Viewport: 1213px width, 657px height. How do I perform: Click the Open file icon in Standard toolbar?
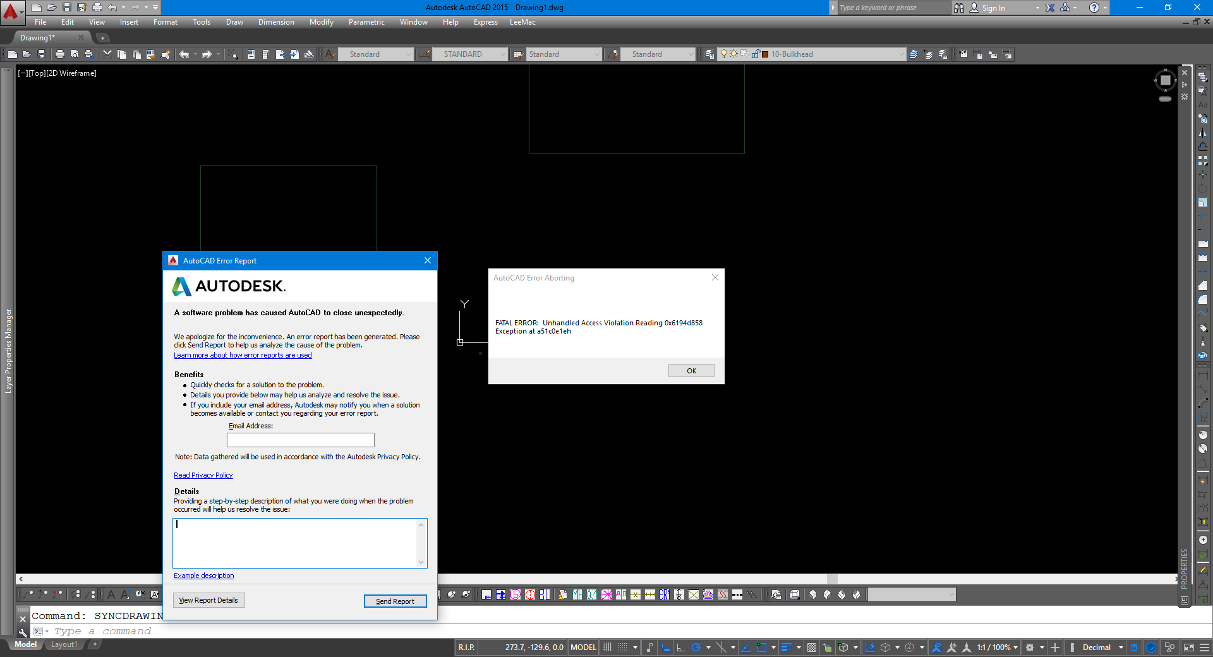tap(27, 54)
